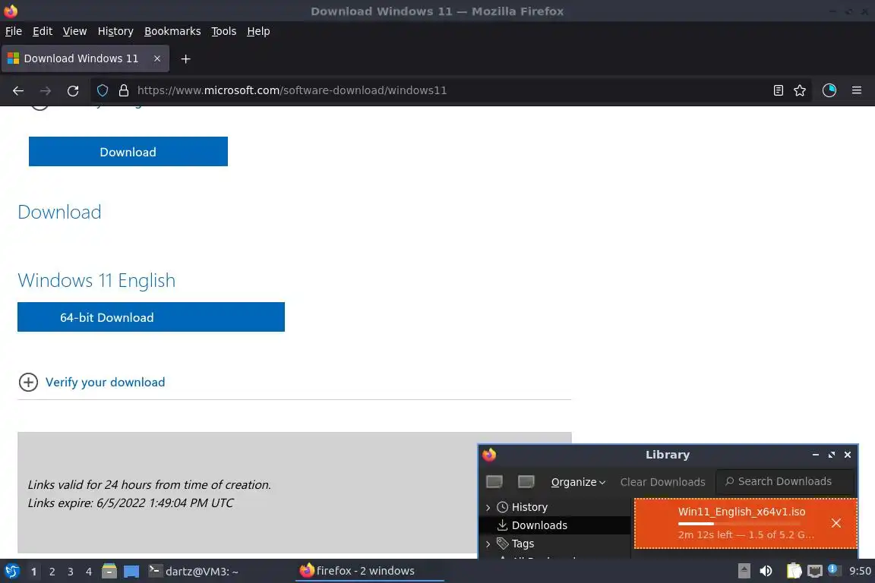The height and width of the screenshot is (583, 875).
Task: Click the address bar URL
Action: coord(292,90)
